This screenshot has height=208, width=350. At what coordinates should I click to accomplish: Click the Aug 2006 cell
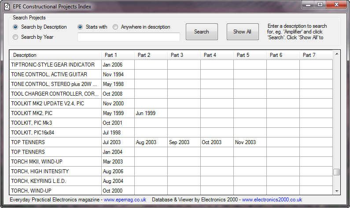(x=118, y=171)
